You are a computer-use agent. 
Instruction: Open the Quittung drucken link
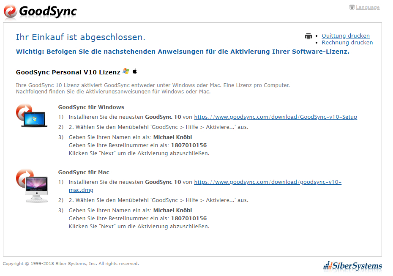pyautogui.click(x=346, y=36)
